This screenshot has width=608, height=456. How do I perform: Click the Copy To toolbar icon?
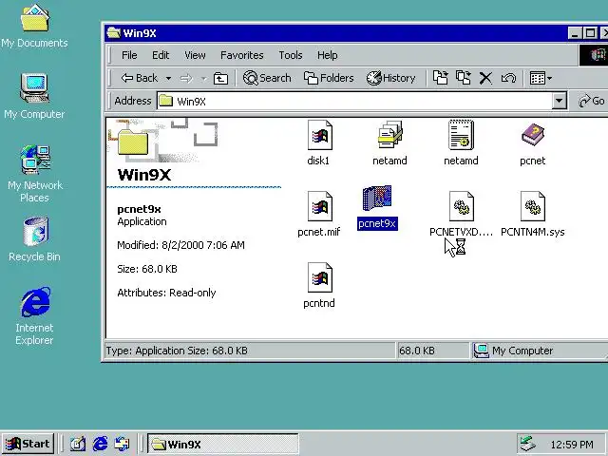[464, 78]
